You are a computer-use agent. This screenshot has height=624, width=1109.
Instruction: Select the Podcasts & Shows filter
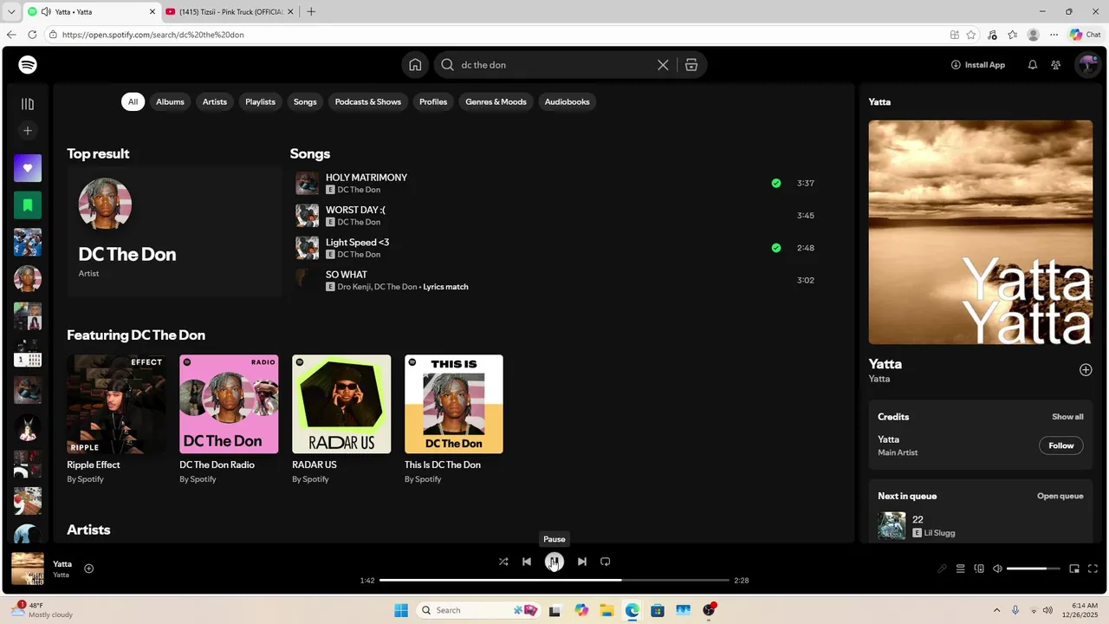(x=368, y=101)
